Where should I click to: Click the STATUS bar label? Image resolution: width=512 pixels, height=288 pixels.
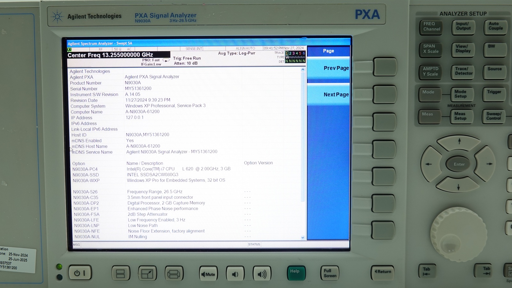coord(254,244)
